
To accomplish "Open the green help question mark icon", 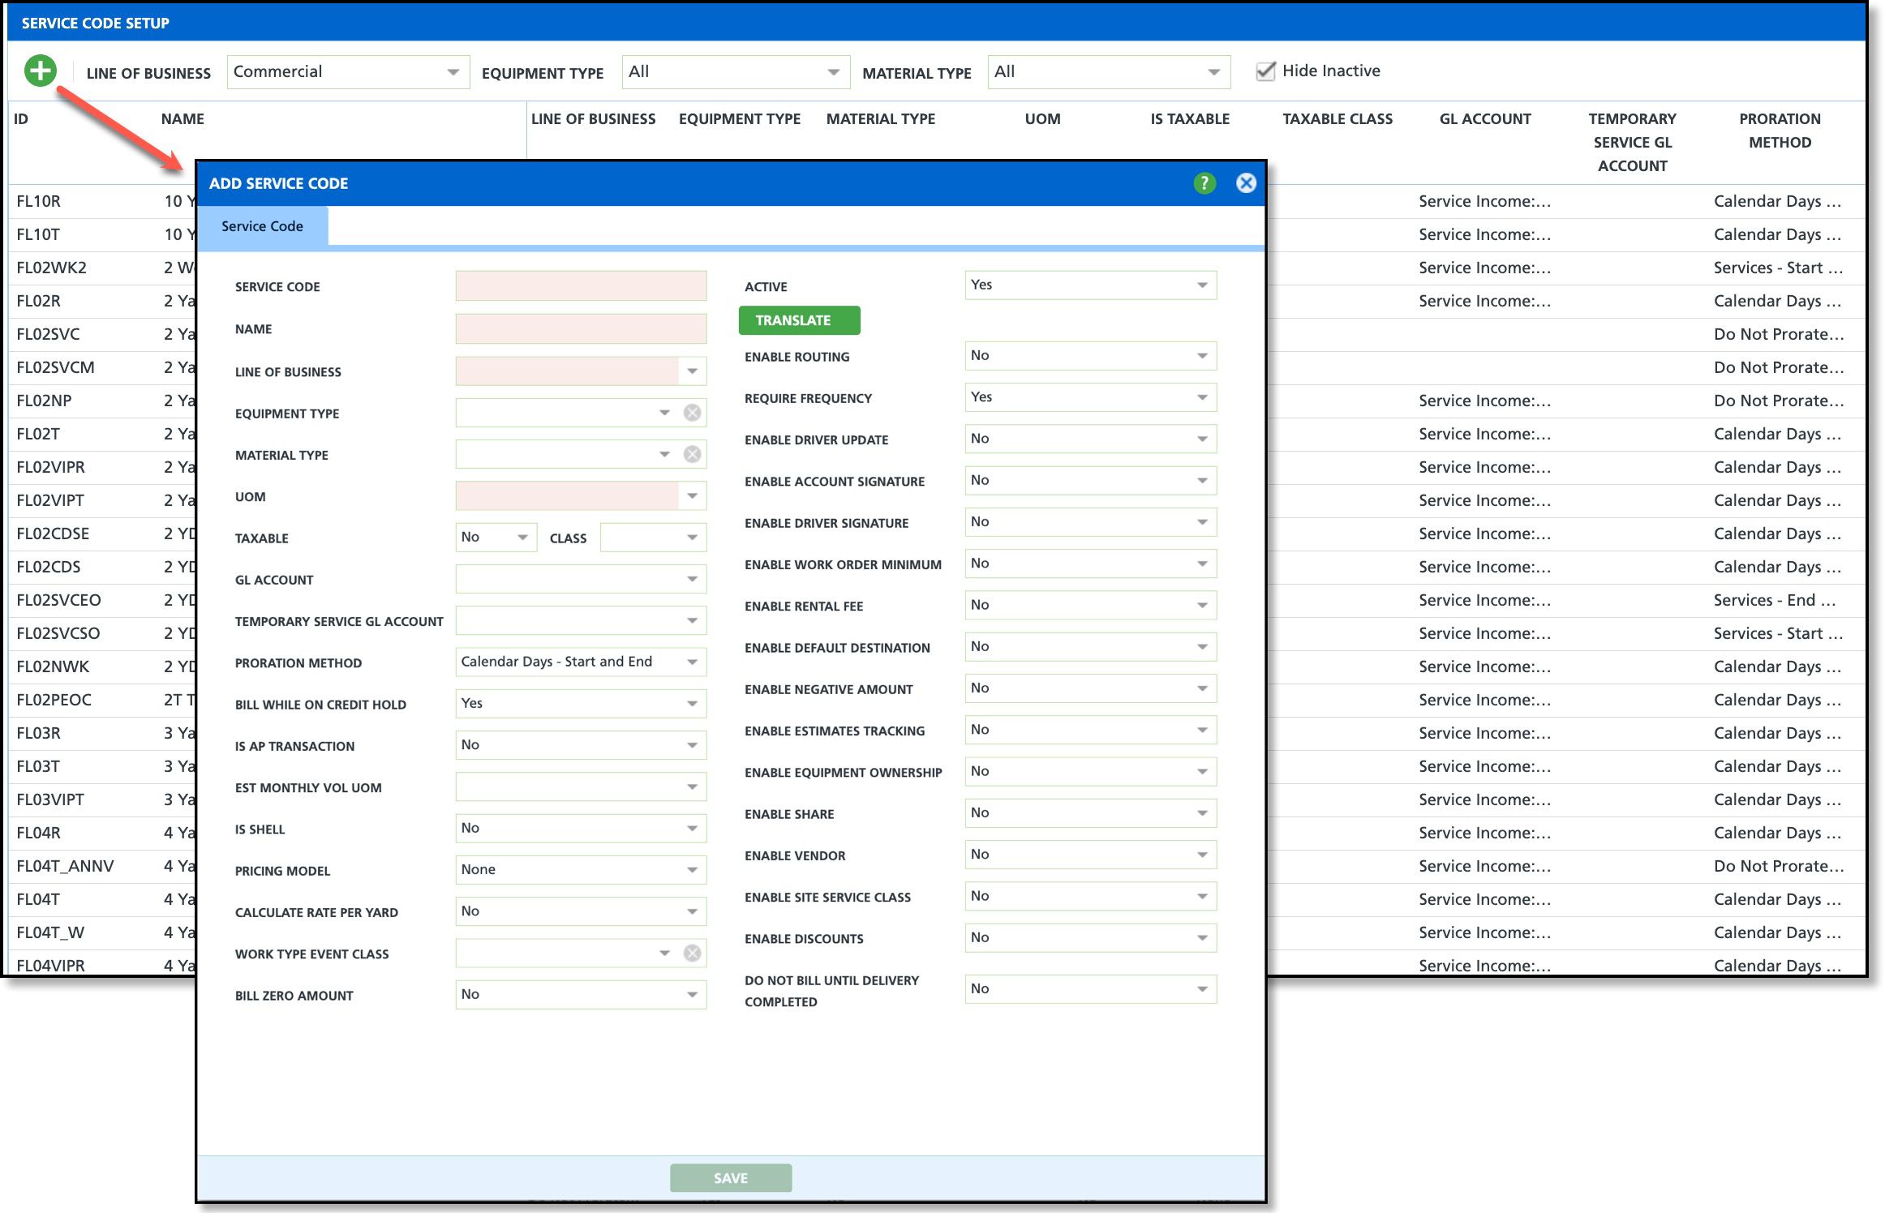I will 1204,183.
